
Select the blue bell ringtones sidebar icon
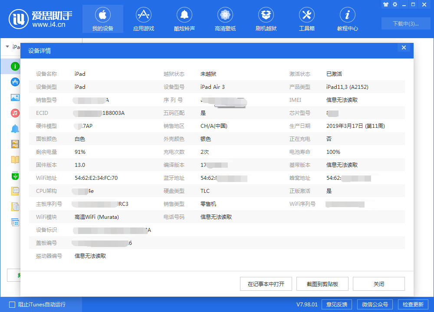point(15,129)
